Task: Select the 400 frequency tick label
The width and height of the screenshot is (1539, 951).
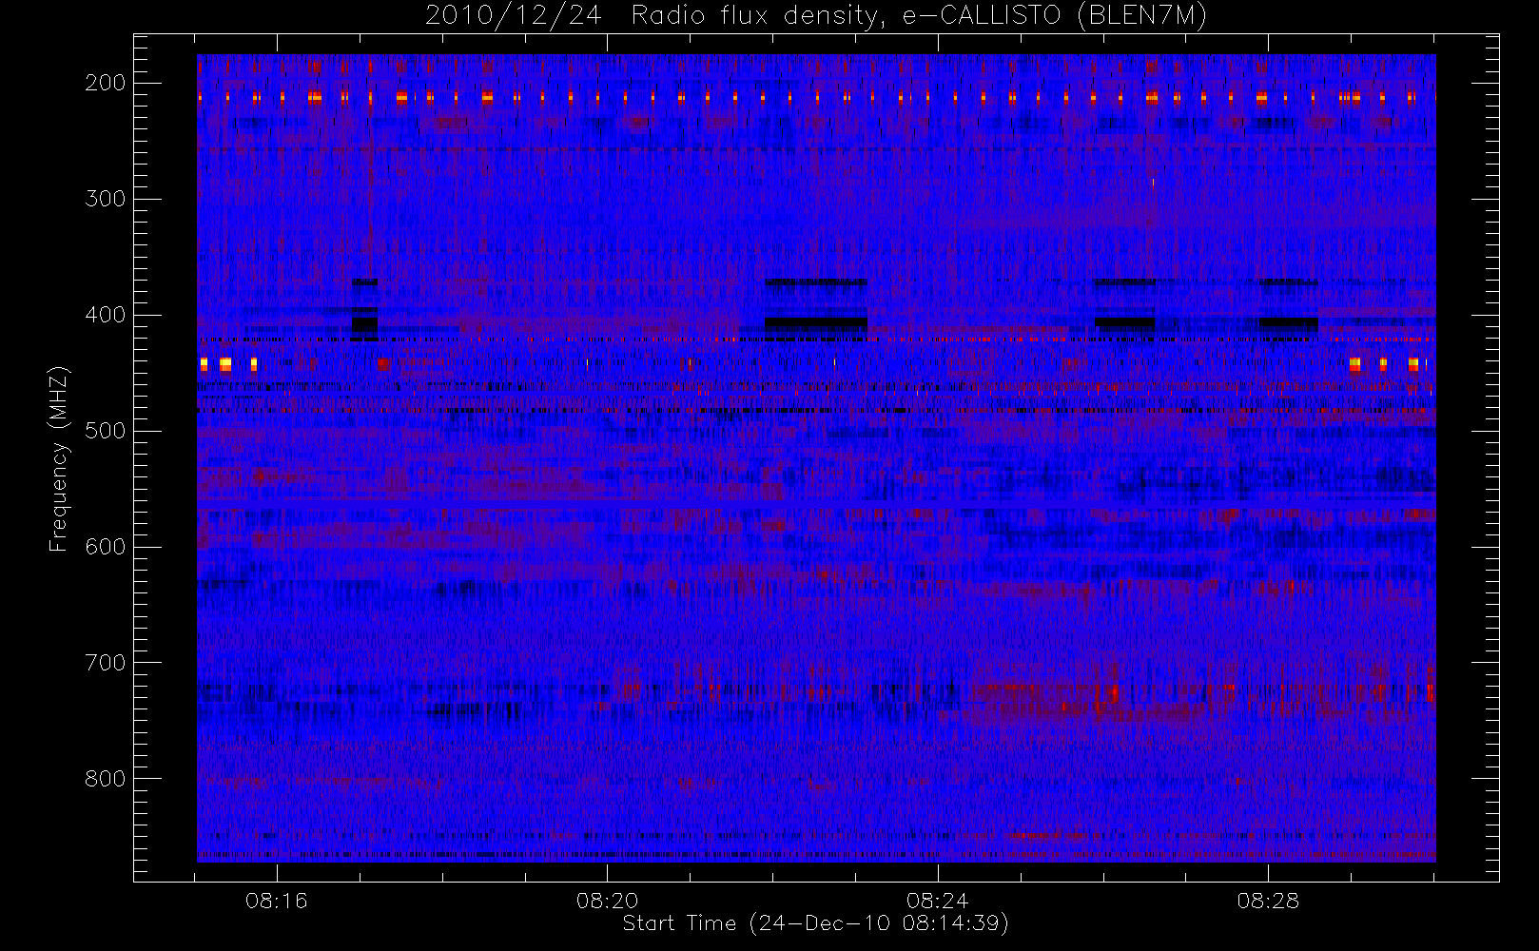Action: (106, 315)
